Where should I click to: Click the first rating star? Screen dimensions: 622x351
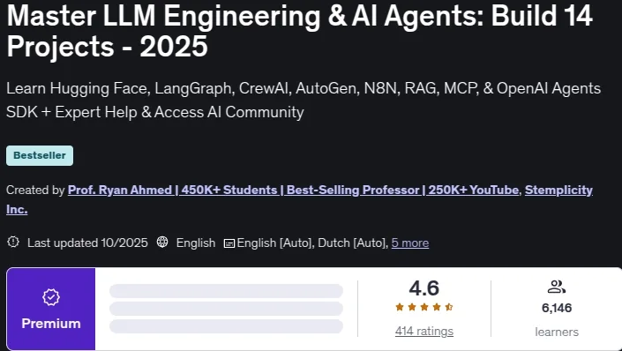400,307
